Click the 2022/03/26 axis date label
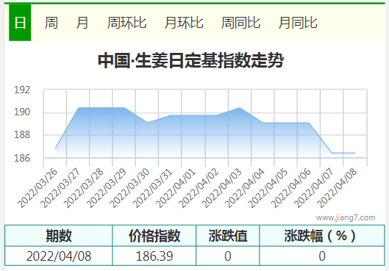Screen dimensions: 389x271 [x=38, y=188]
